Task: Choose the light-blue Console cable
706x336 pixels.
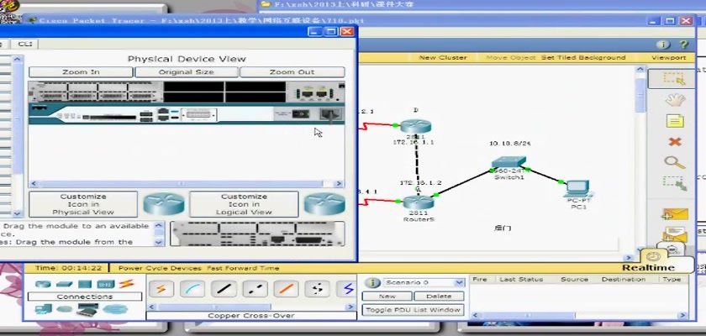Action: (192, 289)
